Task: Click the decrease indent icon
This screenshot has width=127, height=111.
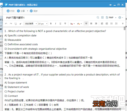Action: (x=107, y=23)
